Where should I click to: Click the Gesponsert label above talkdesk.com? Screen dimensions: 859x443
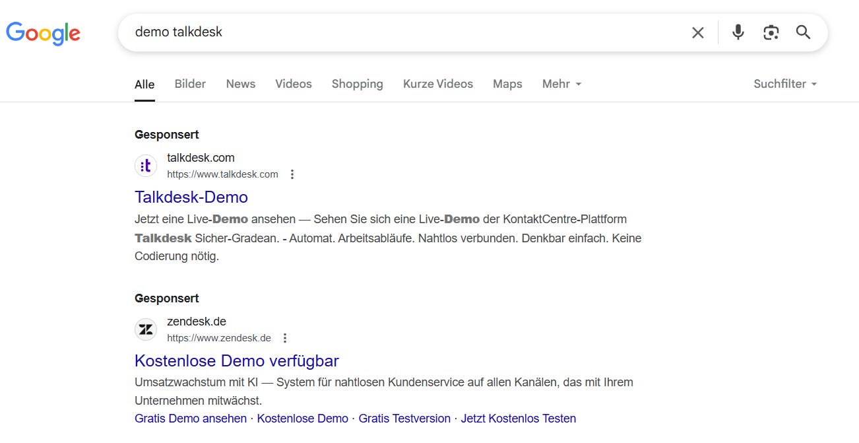point(167,135)
